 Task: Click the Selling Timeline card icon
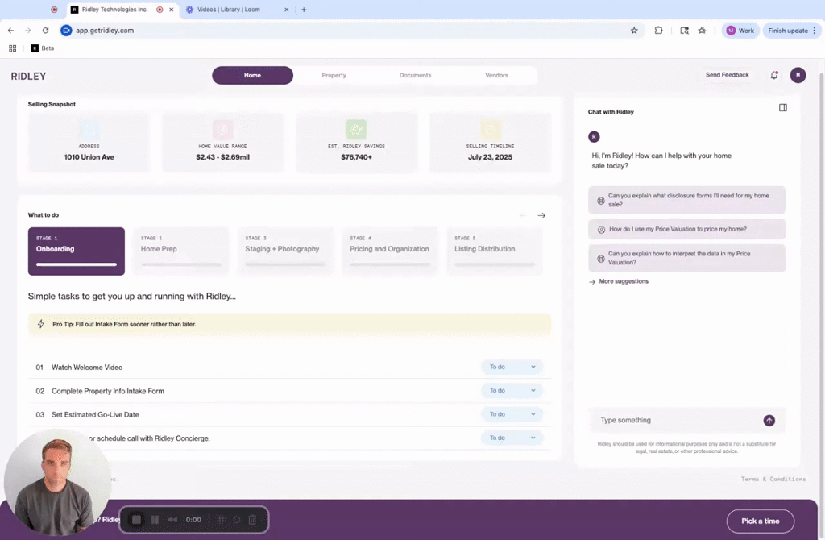point(490,130)
